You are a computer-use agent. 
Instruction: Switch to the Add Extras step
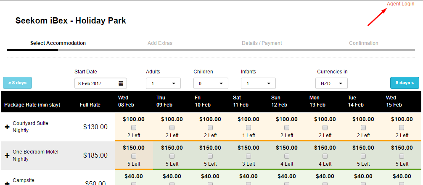(x=160, y=43)
